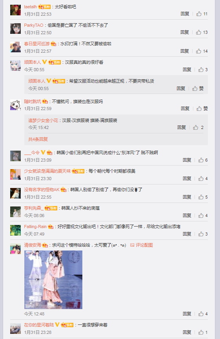This screenshot has width=220, height=339.
Task: Reply to taetalh's comment
Action: (x=185, y=14)
